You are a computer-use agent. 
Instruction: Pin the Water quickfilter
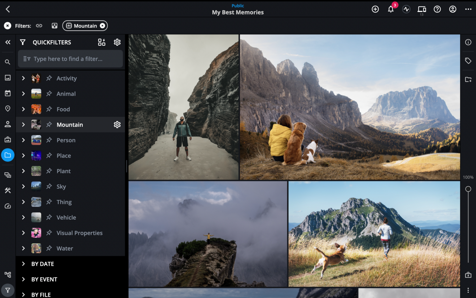tap(49, 248)
